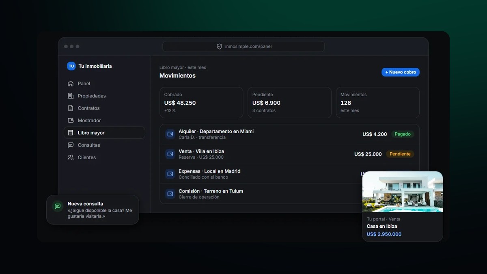Open Clientes from the sidebar
487x274 pixels.
pyautogui.click(x=104, y=157)
